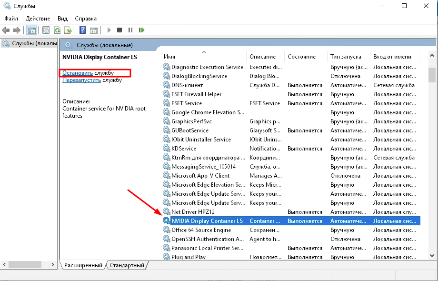Click gear icon of DNS-клиент row
The width and height of the screenshot is (438, 281).
pos(167,85)
